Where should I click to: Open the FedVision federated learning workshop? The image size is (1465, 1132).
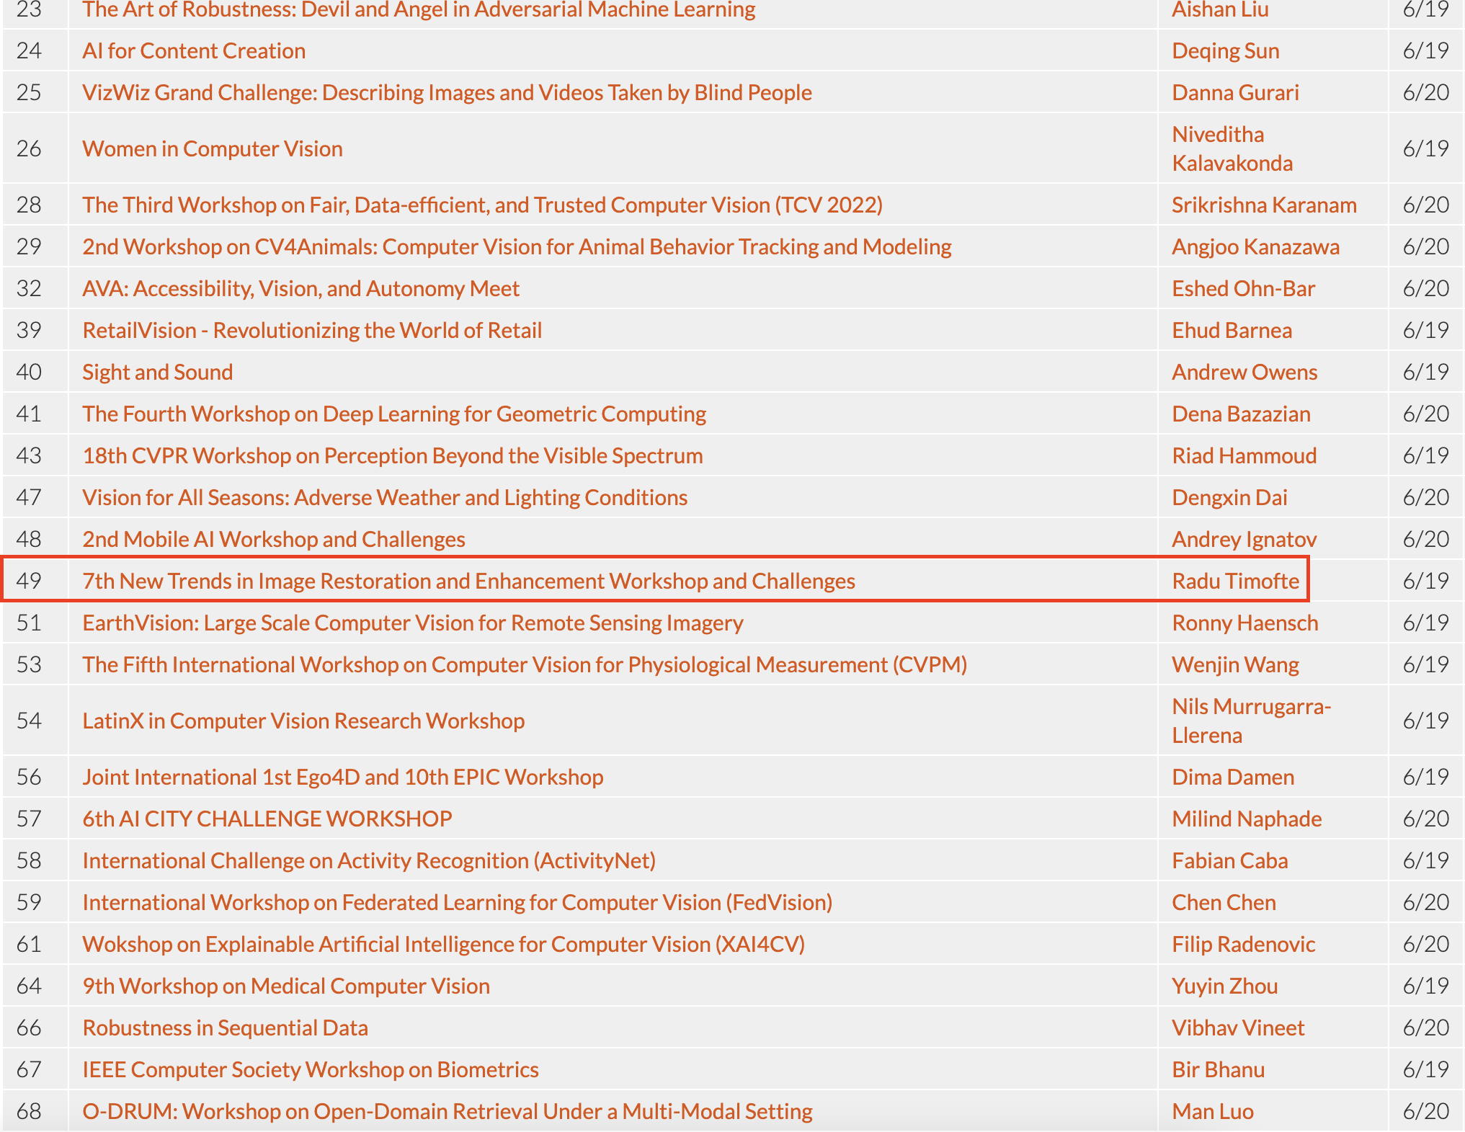[457, 903]
